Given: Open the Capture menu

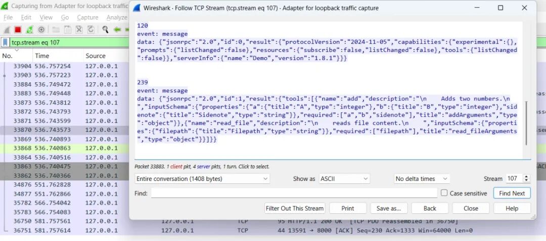Looking at the screenshot, I should (88, 17).
